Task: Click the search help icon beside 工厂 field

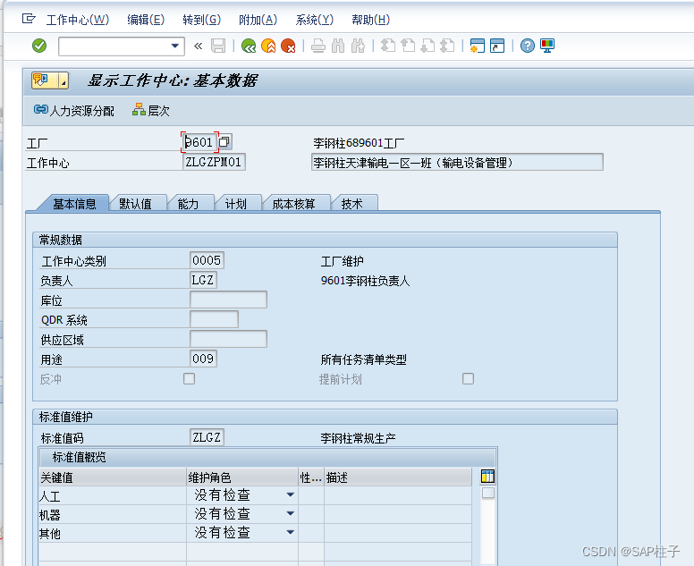Action: click(x=224, y=141)
